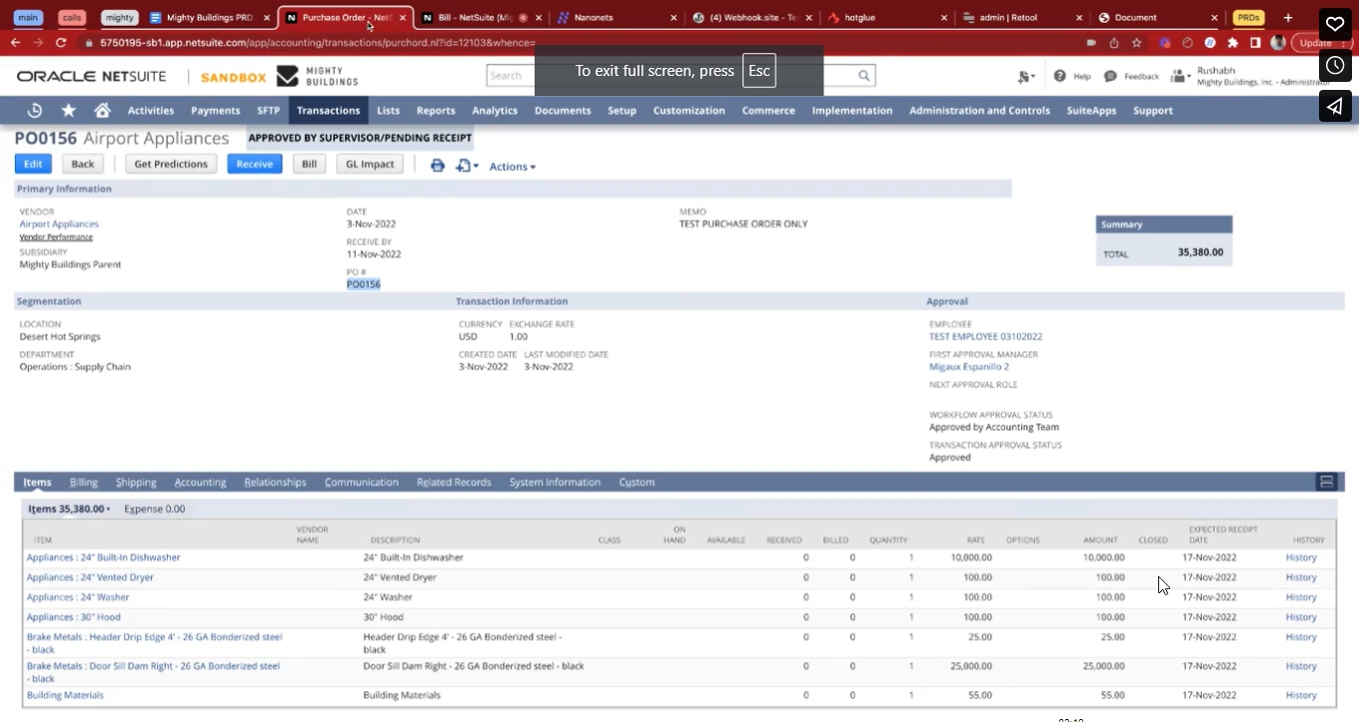Click the list view icon on the Items bar
1359x722 pixels.
[1326, 480]
